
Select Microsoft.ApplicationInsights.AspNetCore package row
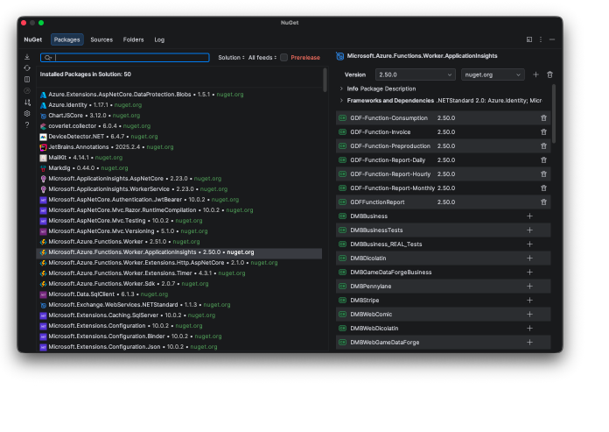179,179
